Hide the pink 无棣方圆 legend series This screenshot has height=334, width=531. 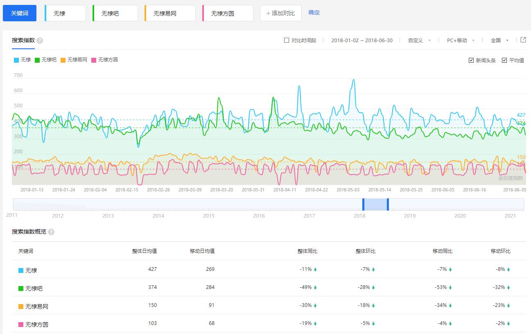[104, 60]
